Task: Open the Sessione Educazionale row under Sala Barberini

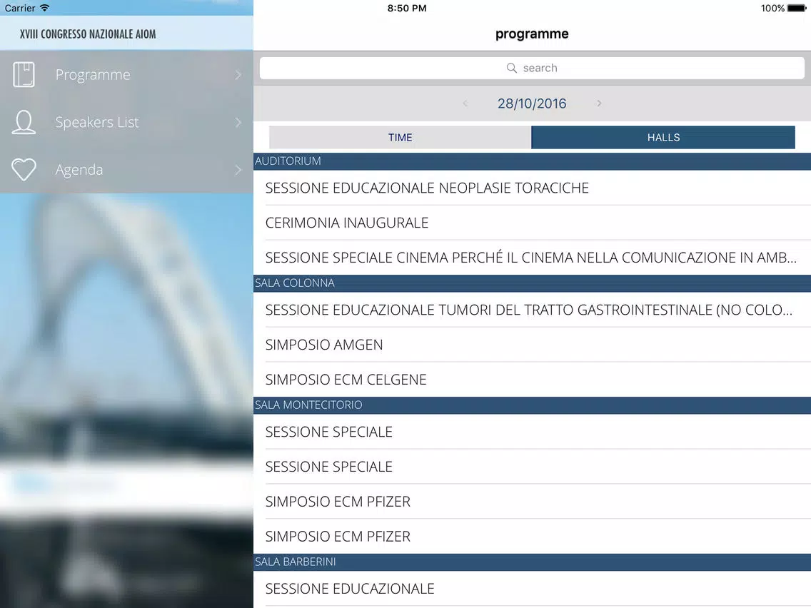Action: click(533, 589)
